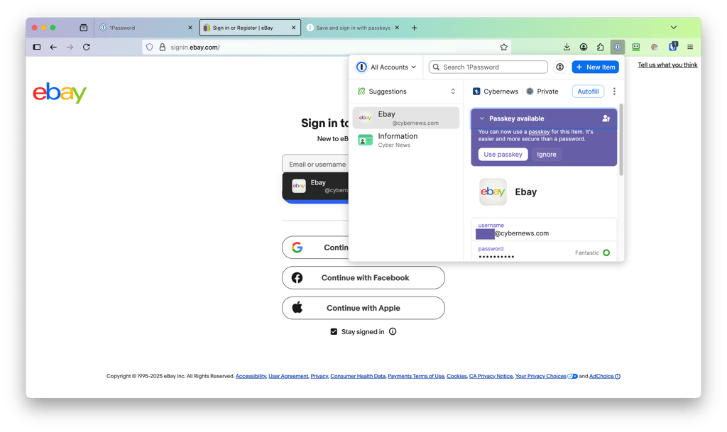Click the Search 1Password field
This screenshot has width=727, height=432.
click(488, 67)
